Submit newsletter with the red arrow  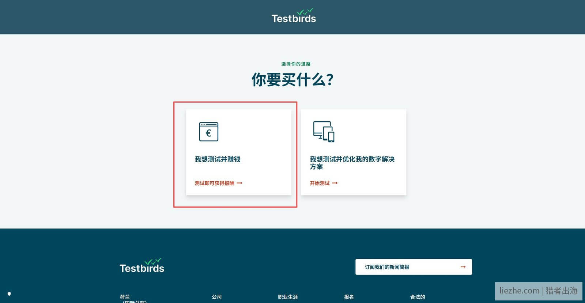tap(463, 267)
